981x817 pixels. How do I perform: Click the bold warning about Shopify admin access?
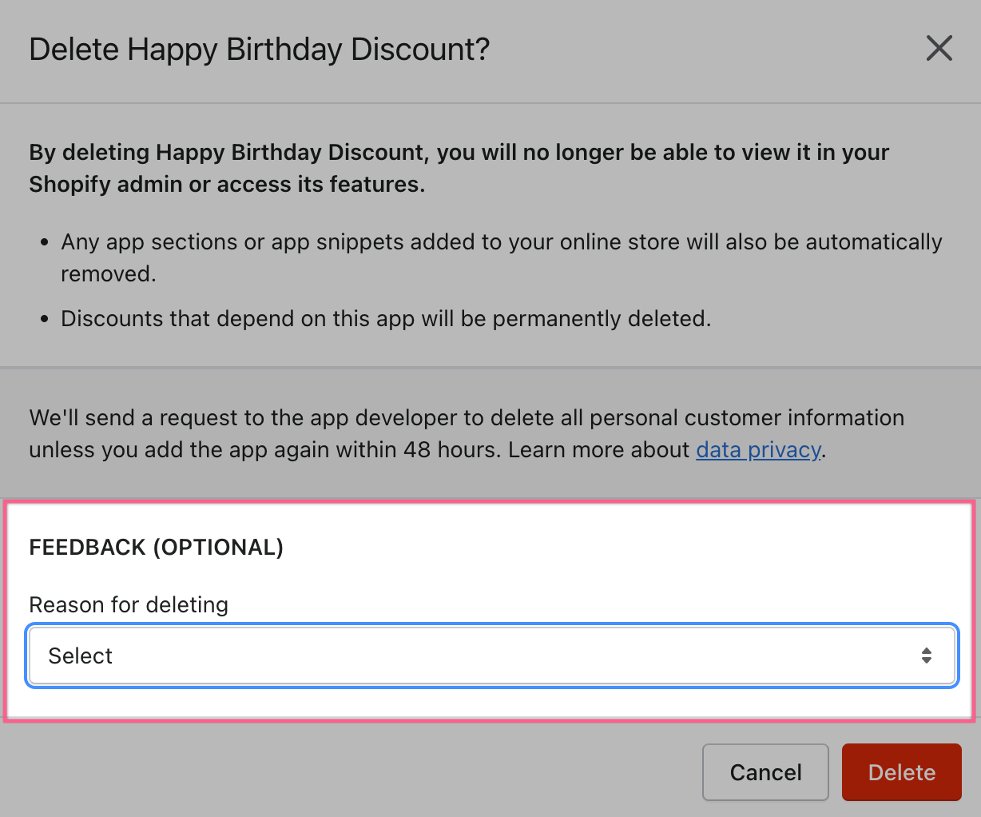(x=459, y=168)
